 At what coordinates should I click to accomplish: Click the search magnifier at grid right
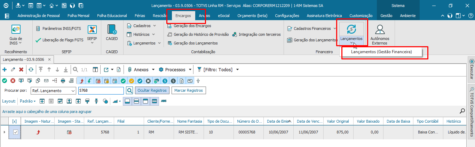pyautogui.click(x=462, y=111)
